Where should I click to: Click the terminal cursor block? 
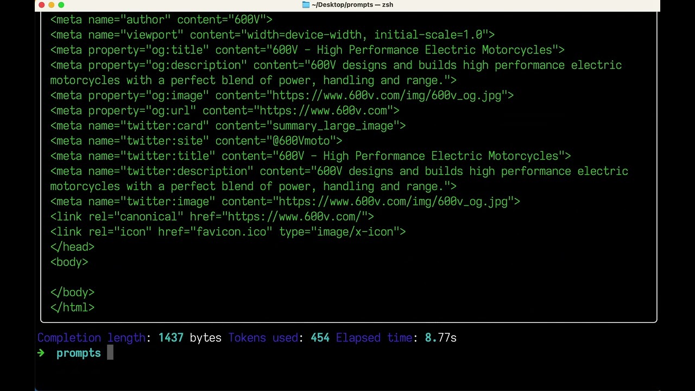coord(110,353)
